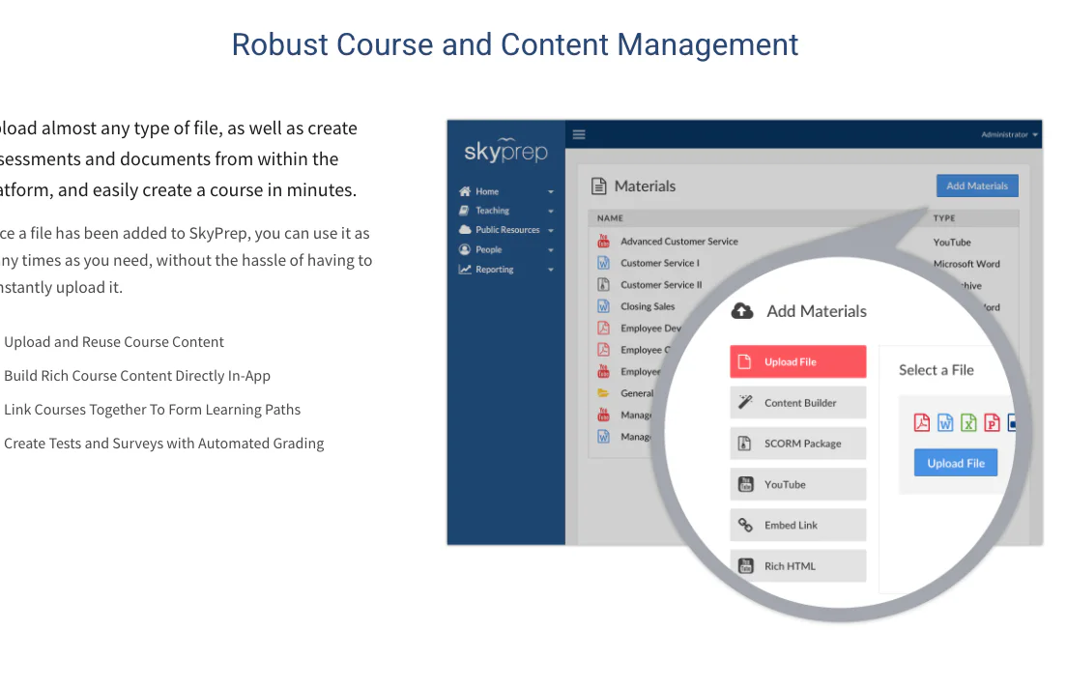Screen dimensions: 1067x688
Task: Choose the Embed Link option
Action: (x=798, y=525)
